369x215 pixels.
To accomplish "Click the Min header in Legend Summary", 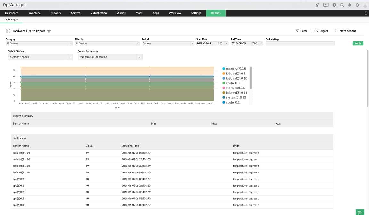I will pos(153,123).
